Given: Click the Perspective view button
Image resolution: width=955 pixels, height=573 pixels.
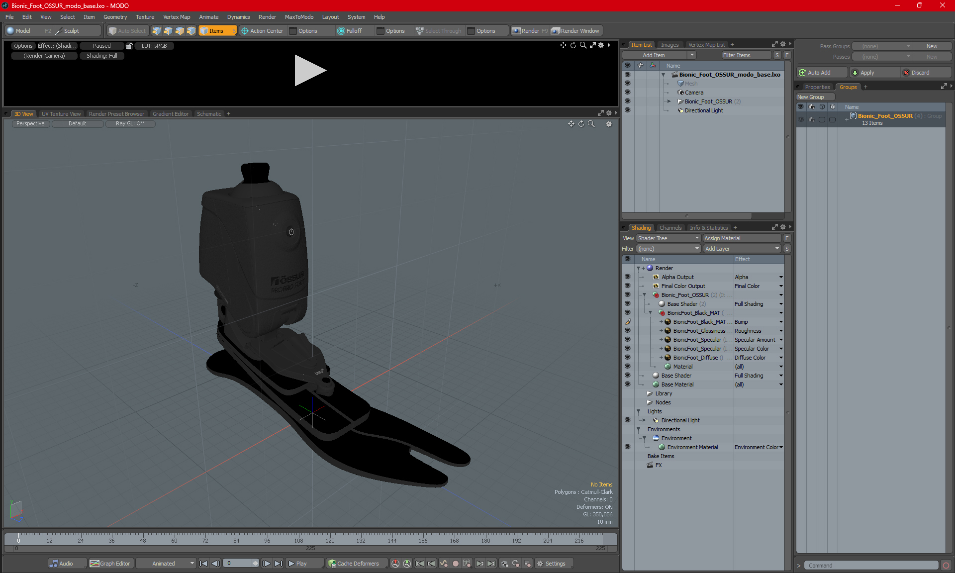Looking at the screenshot, I should [x=30, y=124].
